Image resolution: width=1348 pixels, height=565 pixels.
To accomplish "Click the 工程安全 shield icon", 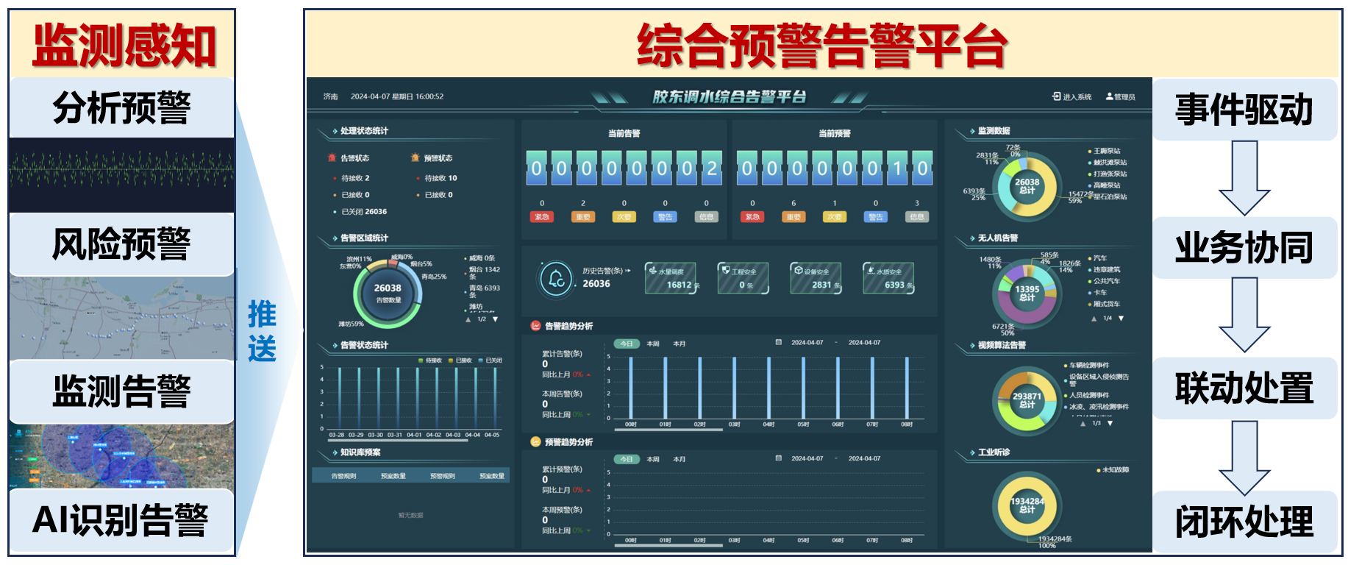I will [x=725, y=270].
